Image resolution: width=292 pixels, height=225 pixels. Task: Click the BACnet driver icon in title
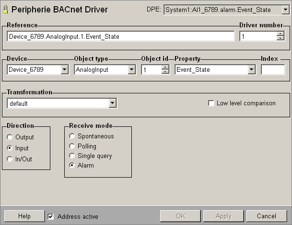(6, 10)
